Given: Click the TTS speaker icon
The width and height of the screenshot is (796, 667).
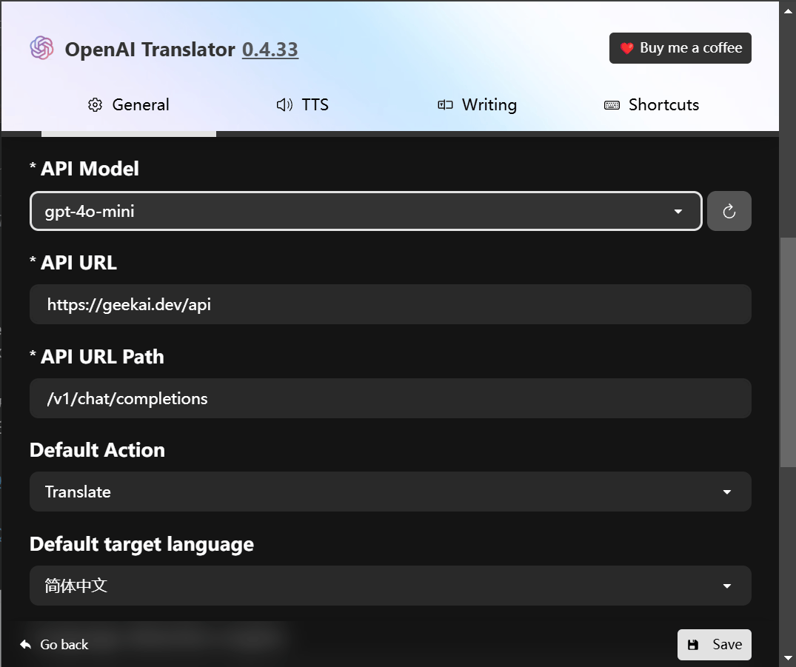Looking at the screenshot, I should (284, 104).
